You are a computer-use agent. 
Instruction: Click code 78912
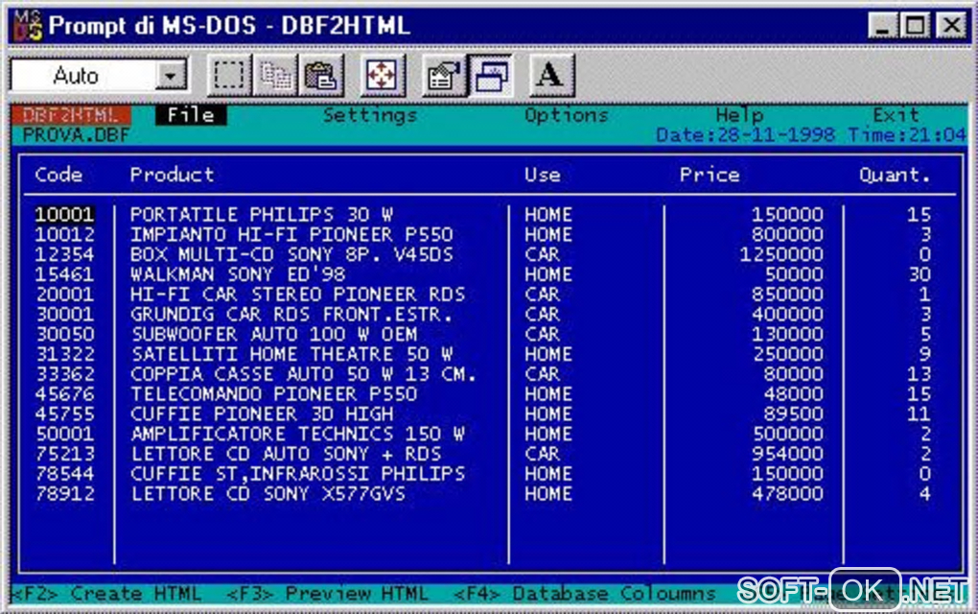64,494
